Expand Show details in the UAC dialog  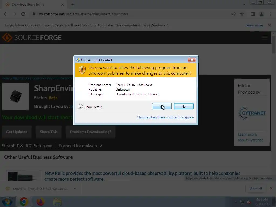[90, 107]
